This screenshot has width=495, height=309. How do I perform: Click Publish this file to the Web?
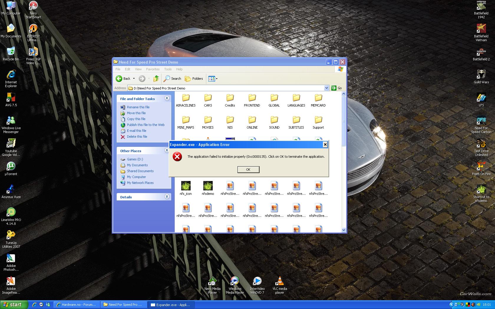click(146, 125)
